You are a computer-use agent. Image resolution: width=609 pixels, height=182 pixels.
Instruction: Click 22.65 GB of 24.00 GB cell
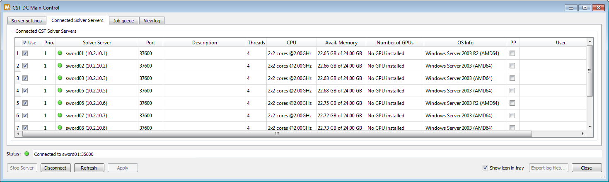[341, 53]
